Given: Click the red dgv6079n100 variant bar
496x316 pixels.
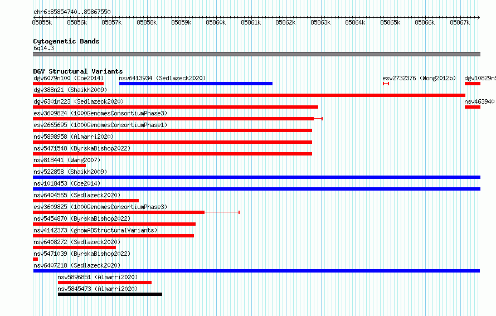Looking at the screenshot, I should click(x=69, y=84).
